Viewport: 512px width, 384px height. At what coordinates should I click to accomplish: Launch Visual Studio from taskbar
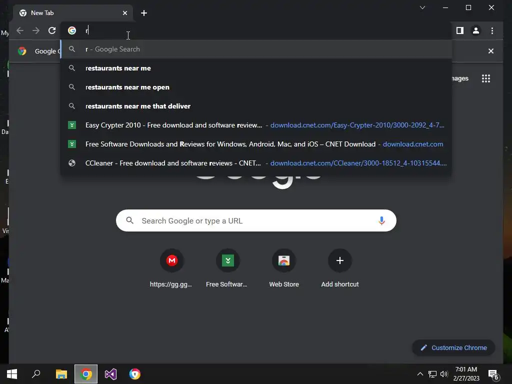[110, 374]
